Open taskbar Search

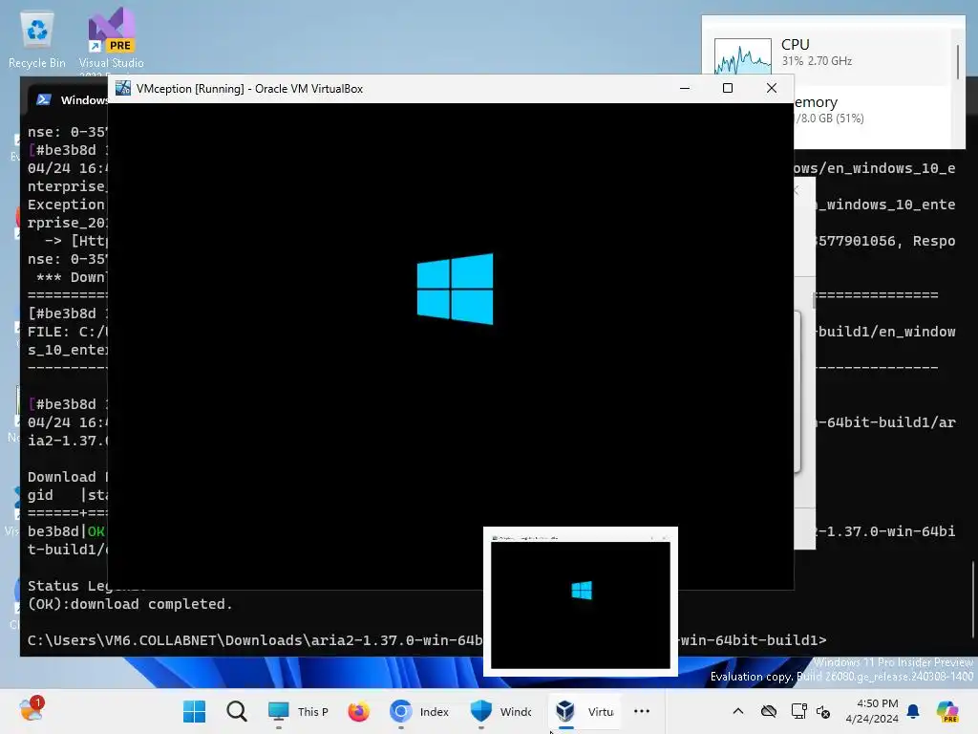point(237,711)
